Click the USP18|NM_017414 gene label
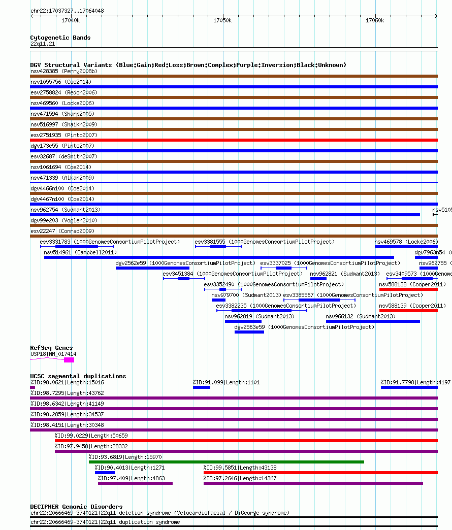Image resolution: width=452 pixels, height=530 pixels. pos(53,354)
